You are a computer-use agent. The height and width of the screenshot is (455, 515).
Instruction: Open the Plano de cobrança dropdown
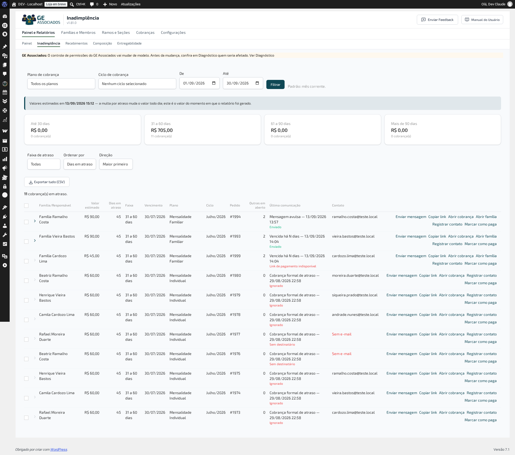click(61, 84)
